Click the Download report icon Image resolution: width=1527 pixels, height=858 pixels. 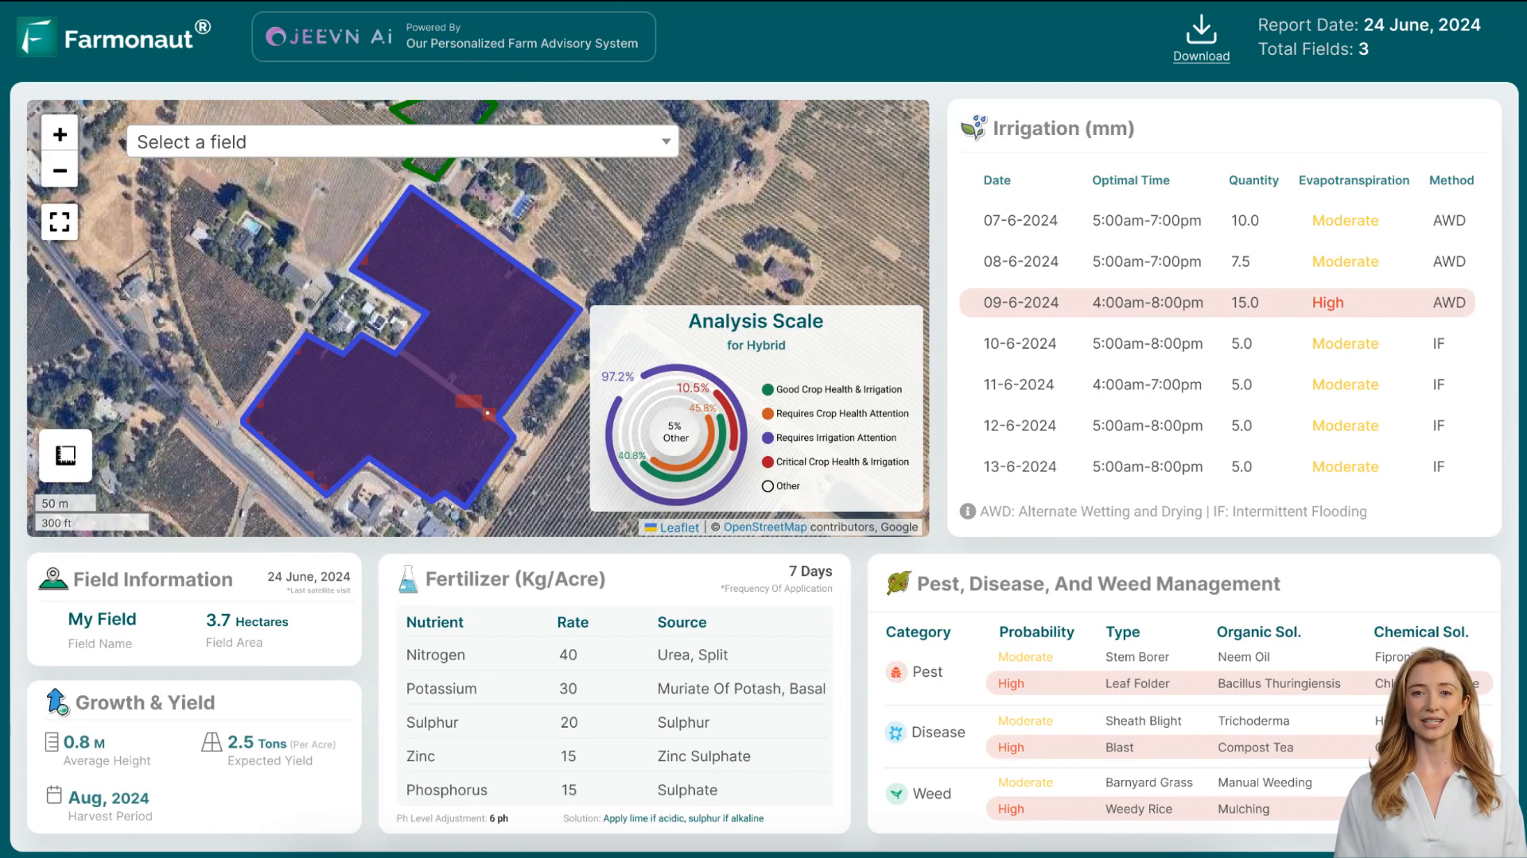point(1202,36)
